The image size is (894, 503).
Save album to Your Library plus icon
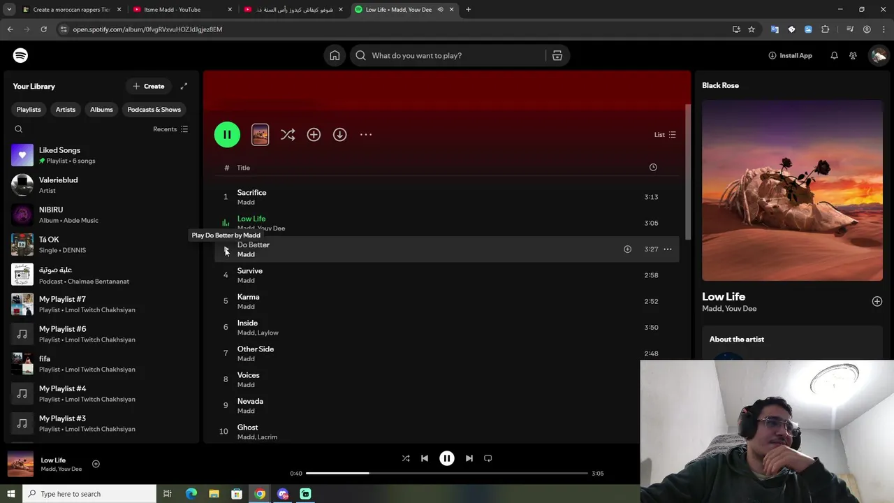(314, 134)
